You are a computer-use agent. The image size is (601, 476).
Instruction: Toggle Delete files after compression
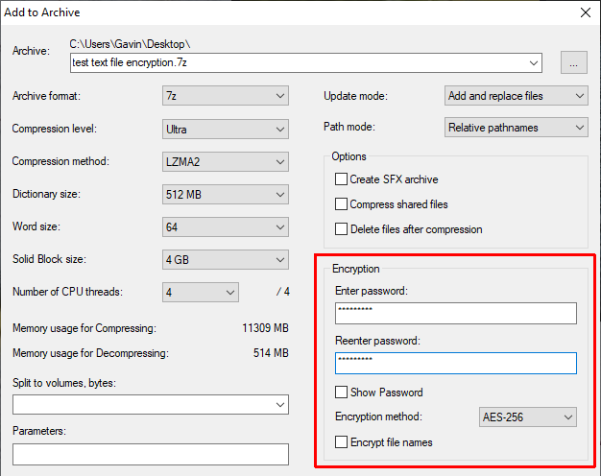pyautogui.click(x=341, y=229)
